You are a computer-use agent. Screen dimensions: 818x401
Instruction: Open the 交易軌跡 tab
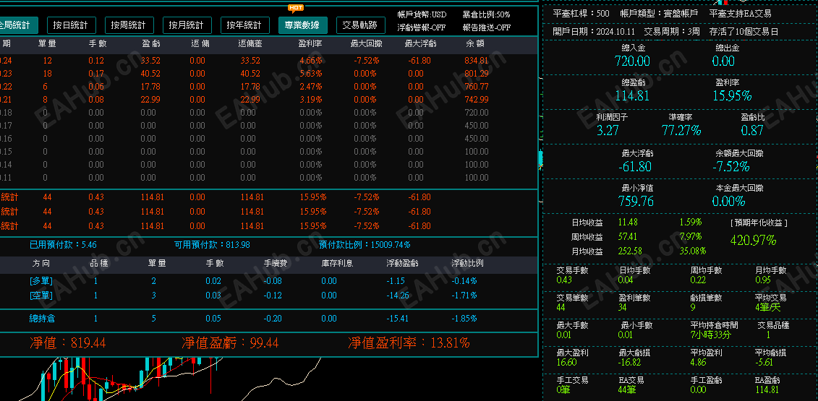click(360, 25)
